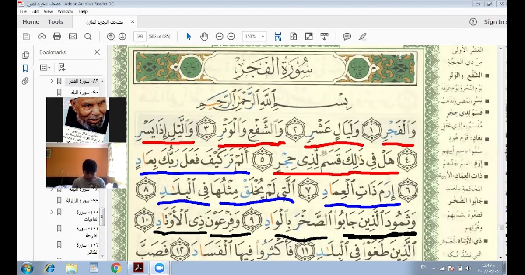Click the fit one full page icon
Viewport: 525px width, 275px height.
point(293,37)
